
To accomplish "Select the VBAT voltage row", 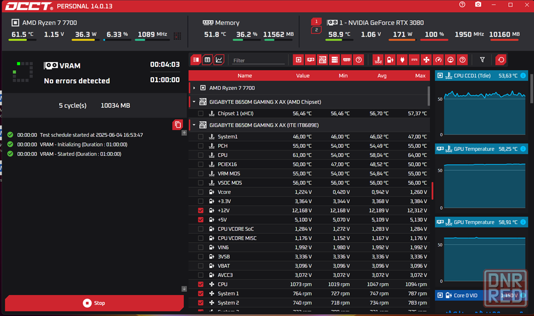I will pos(309,266).
